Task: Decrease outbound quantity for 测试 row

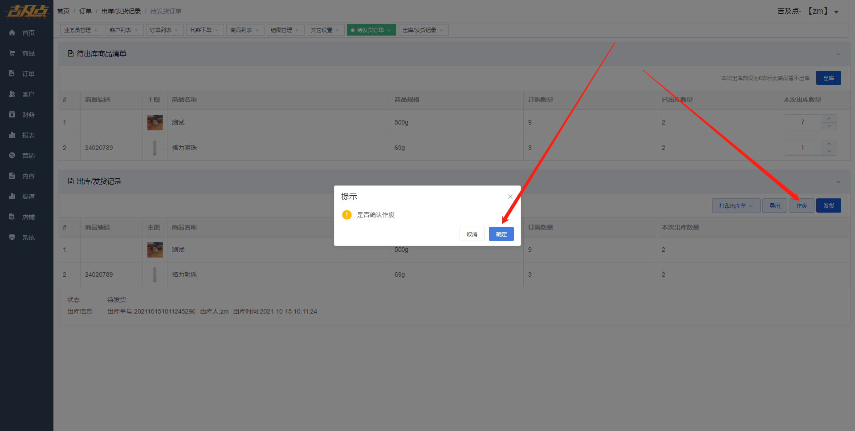Action: (x=829, y=126)
